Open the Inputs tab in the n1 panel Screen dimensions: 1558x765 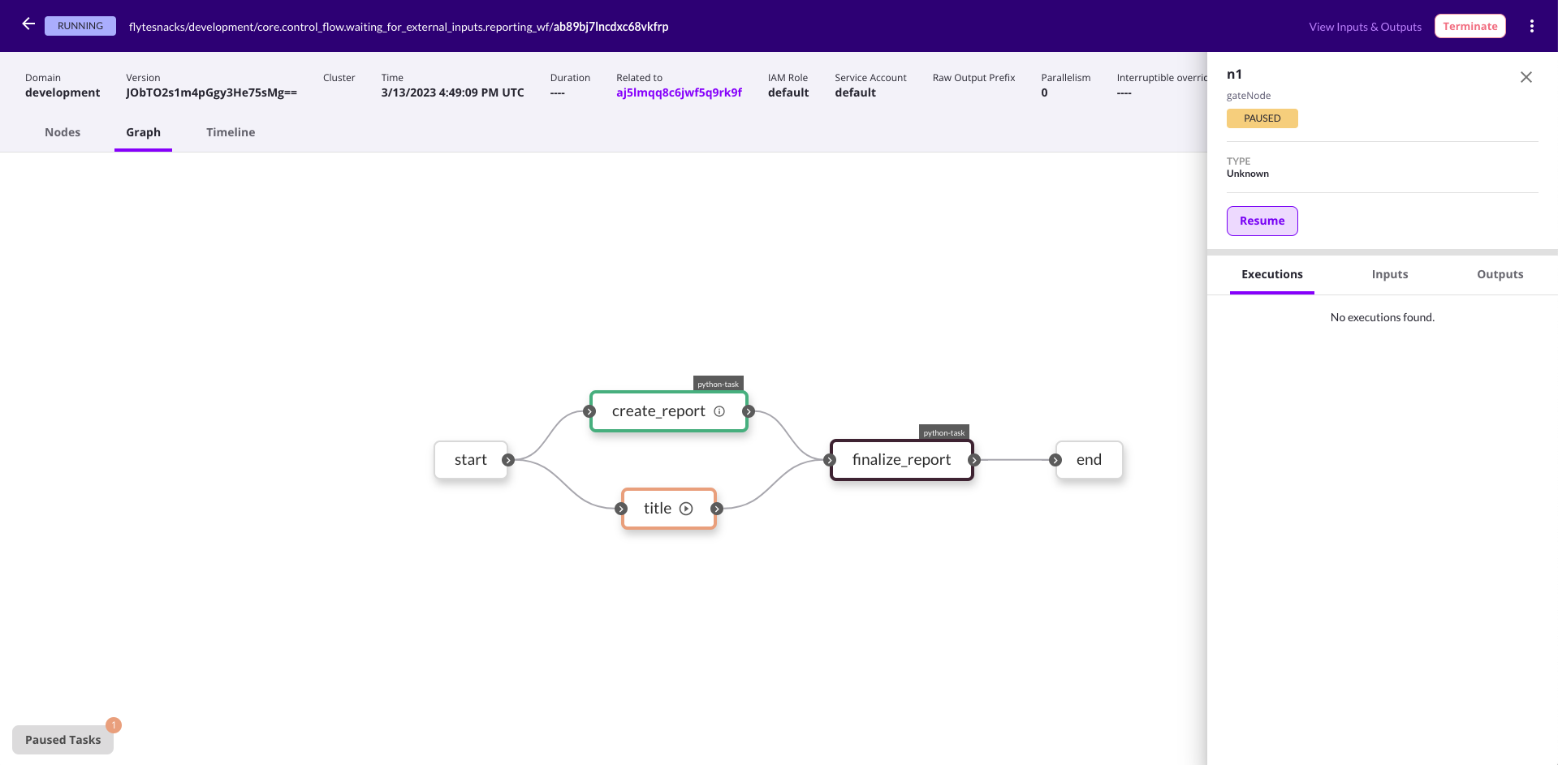(1389, 274)
